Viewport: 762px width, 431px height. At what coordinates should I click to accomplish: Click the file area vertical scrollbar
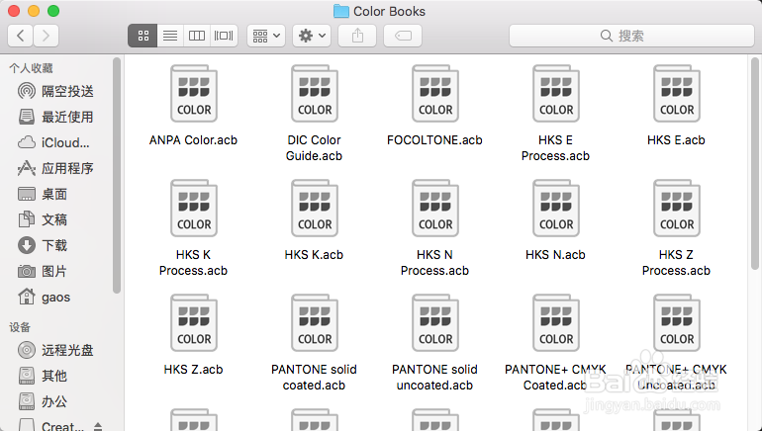click(755, 163)
